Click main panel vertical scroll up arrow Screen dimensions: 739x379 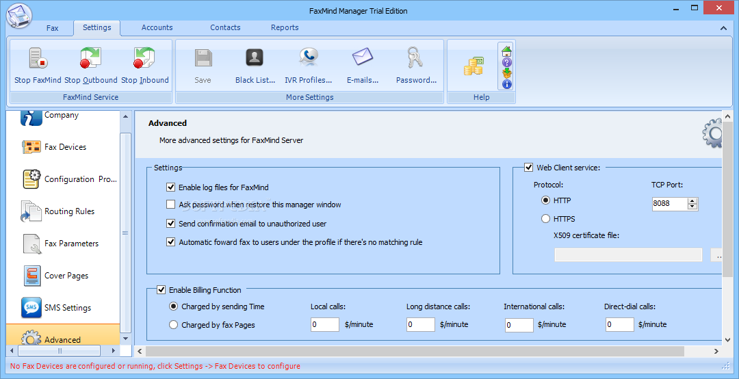[x=727, y=116]
